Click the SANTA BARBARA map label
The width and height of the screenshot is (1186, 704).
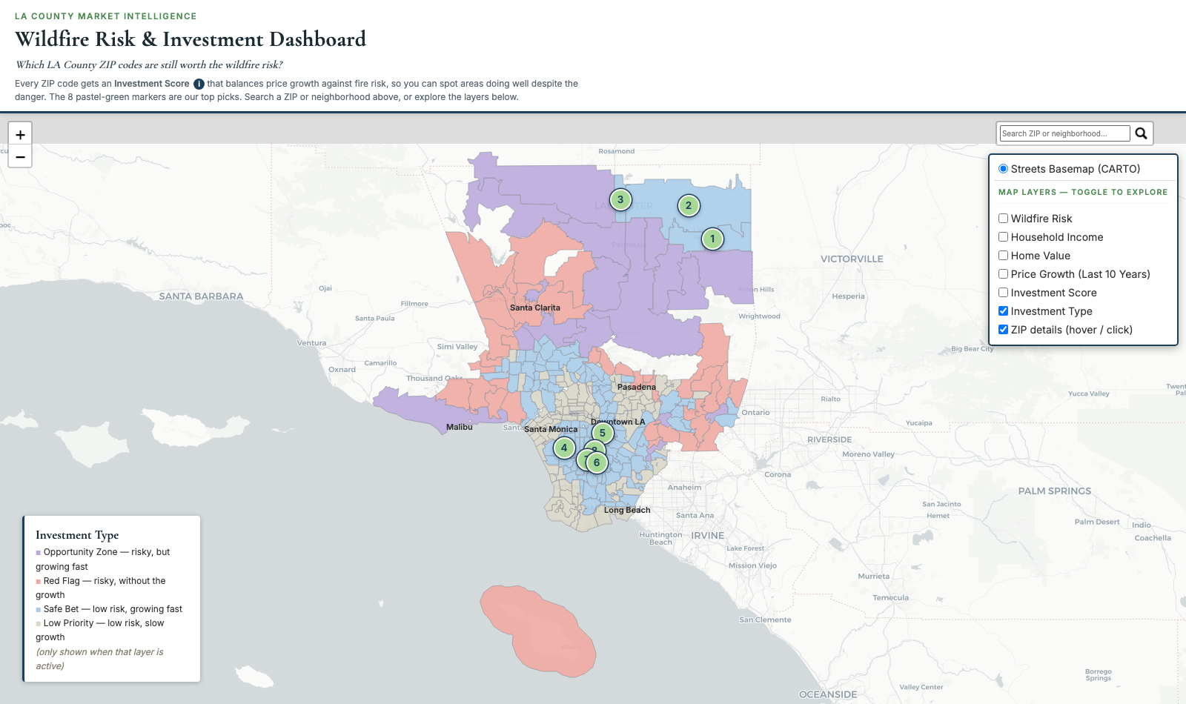coord(201,296)
